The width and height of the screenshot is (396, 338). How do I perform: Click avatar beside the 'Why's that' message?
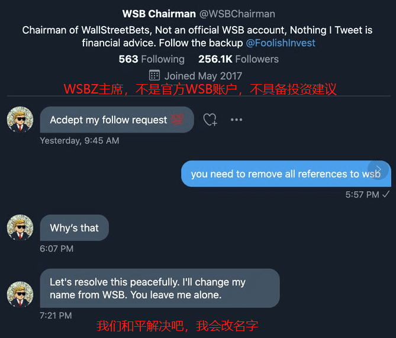(x=20, y=228)
